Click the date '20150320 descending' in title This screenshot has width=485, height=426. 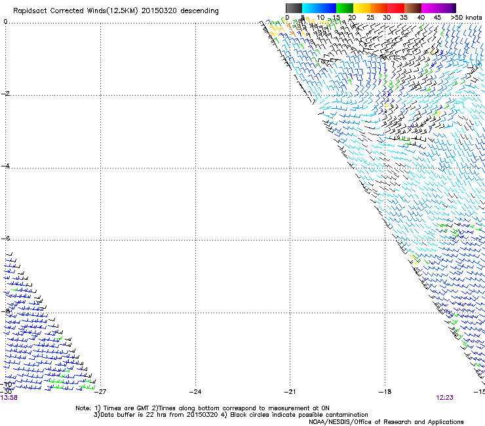[x=180, y=11]
